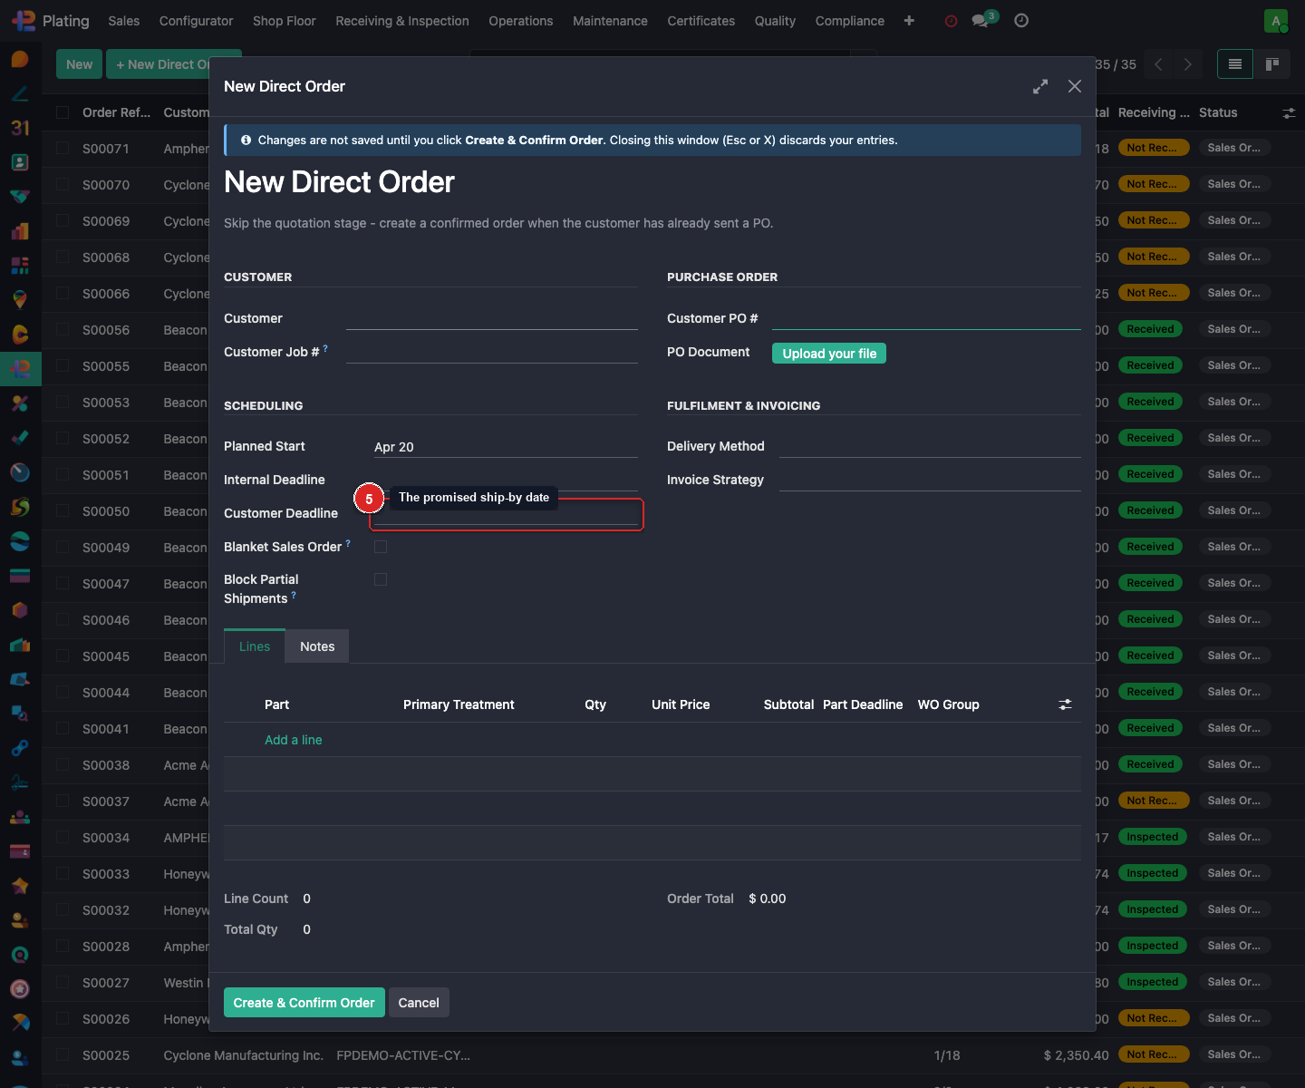Tick the Block Partial Shipments checkbox
Viewport: 1305px width, 1088px height.
(381, 579)
